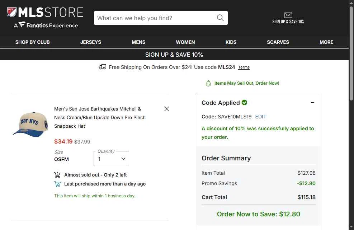The height and width of the screenshot is (230, 354).
Task: Click the OSFM size value
Action: point(61,160)
